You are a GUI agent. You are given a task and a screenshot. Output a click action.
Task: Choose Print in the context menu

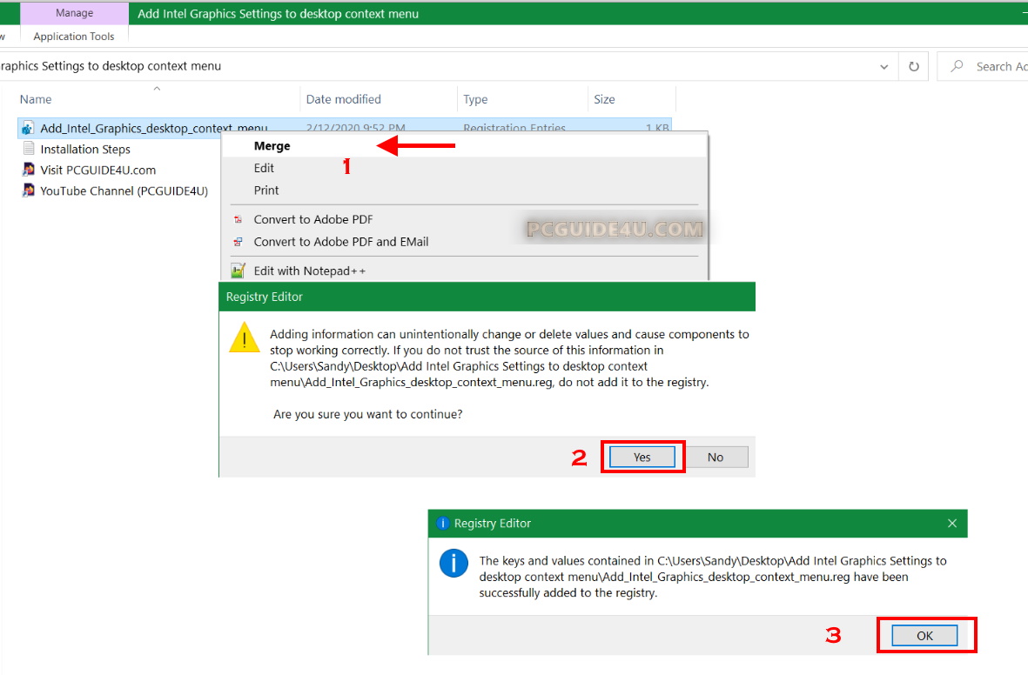coord(266,190)
